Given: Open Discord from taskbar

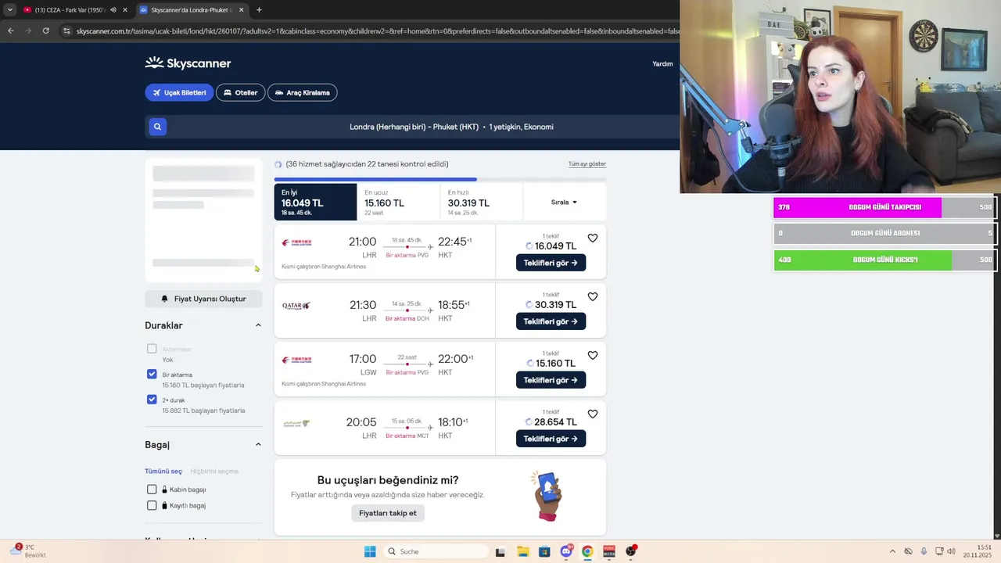Looking at the screenshot, I should point(566,551).
